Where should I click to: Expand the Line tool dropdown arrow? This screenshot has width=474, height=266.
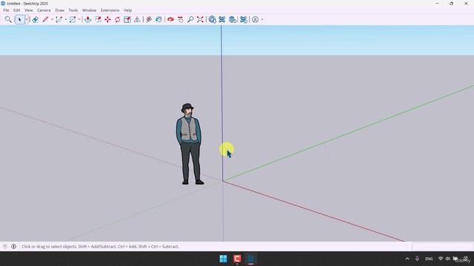coord(52,20)
